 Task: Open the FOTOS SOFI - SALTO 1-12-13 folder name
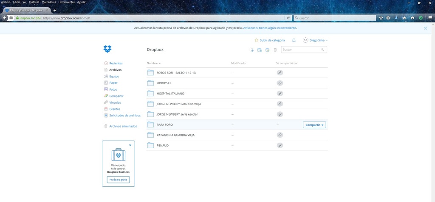[x=176, y=73]
